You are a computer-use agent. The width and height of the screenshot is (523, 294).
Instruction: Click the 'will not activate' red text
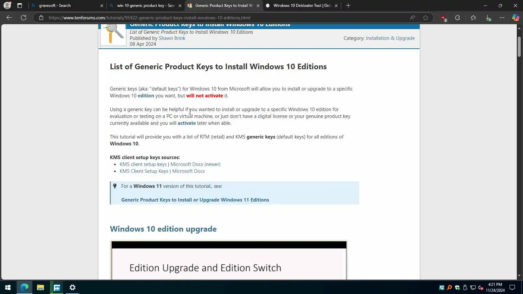point(205,96)
